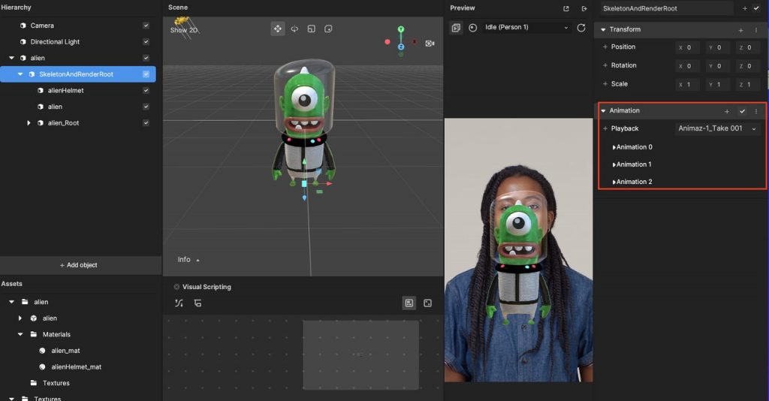The height and width of the screenshot is (401, 769).
Task: Select alien_mat material asset
Action: click(66, 351)
